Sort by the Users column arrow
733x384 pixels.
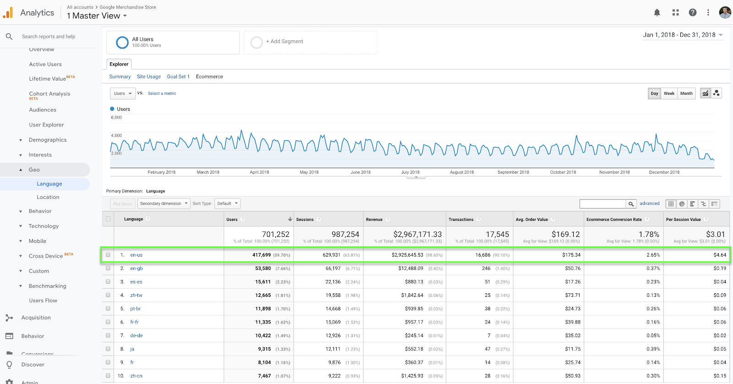[x=290, y=219]
